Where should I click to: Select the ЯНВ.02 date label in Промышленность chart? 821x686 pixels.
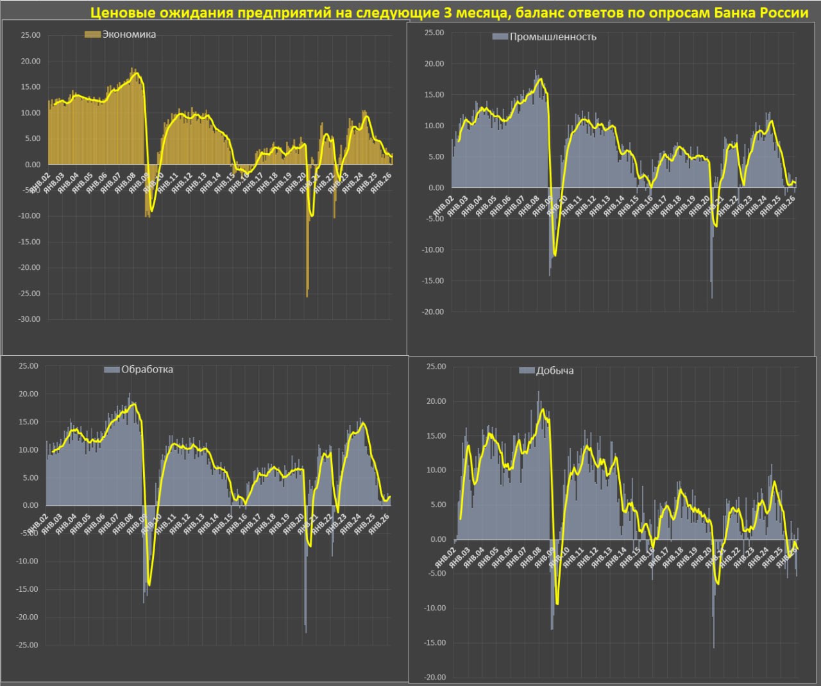point(443,207)
